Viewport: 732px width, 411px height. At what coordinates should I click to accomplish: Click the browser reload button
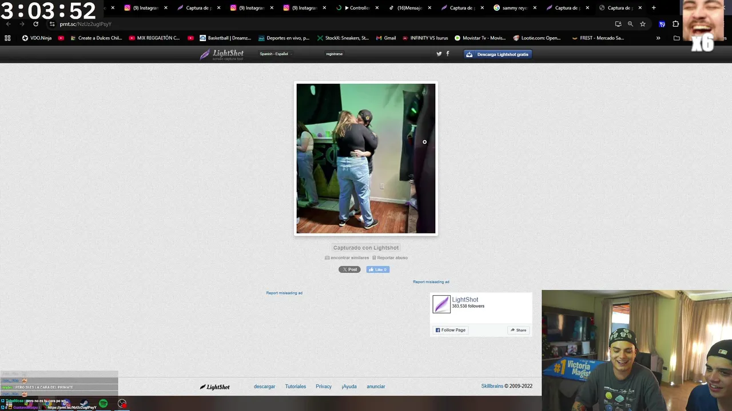pyautogui.click(x=35, y=24)
